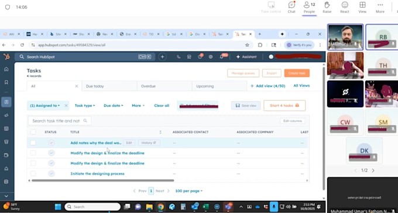Check the box for 'Add notes why the deal wa...'
The image size is (398, 213).
click(x=33, y=142)
